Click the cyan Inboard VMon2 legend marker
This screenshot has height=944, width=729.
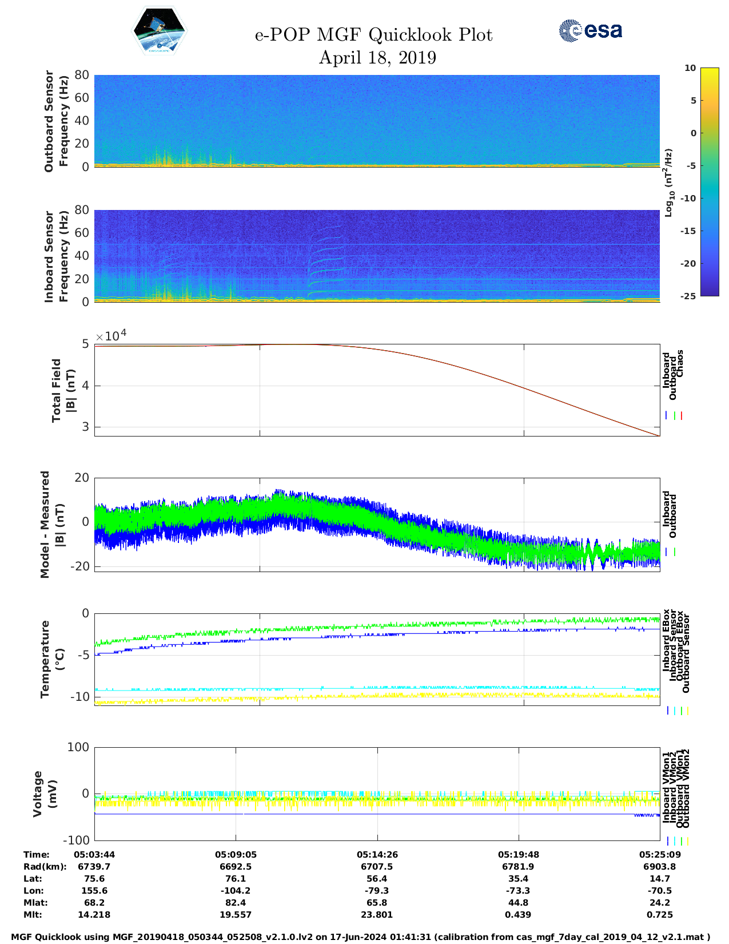tap(675, 841)
